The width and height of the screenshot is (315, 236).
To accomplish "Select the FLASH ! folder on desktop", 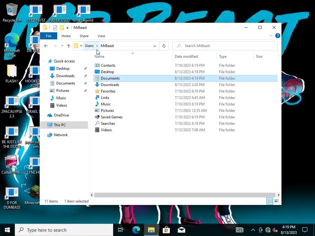I will (x=12, y=74).
